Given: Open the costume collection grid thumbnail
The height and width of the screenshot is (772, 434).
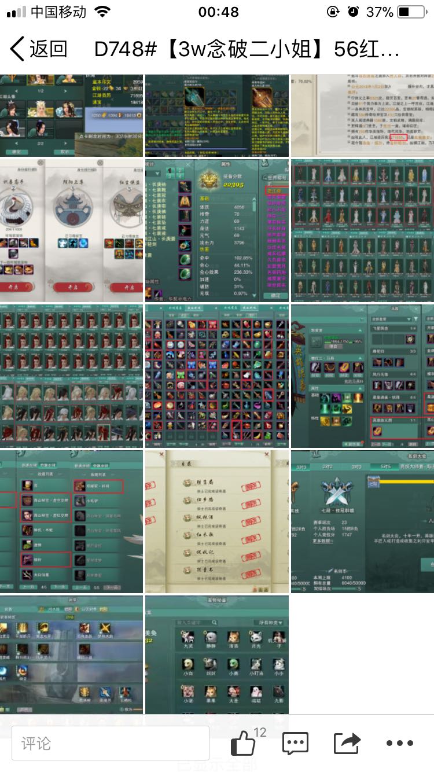Looking at the screenshot, I should [362, 230].
